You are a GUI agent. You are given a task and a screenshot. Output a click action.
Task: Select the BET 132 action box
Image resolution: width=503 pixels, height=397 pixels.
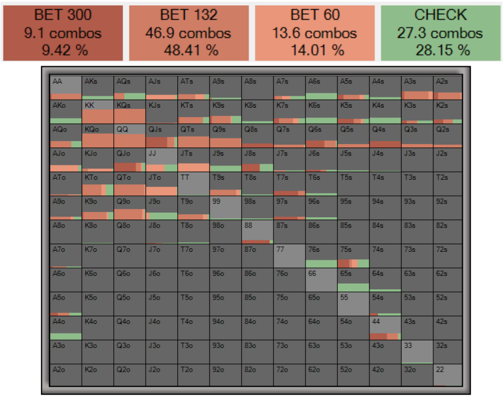click(189, 33)
